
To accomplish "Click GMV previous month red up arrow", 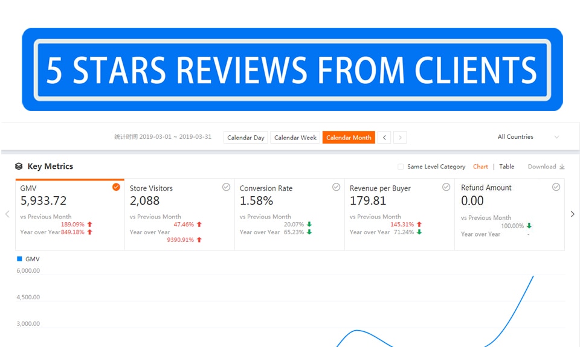I will pos(89,224).
